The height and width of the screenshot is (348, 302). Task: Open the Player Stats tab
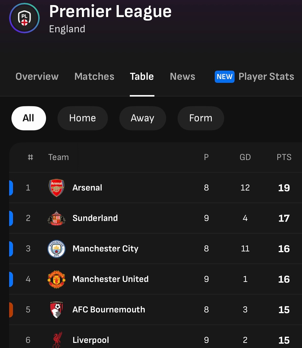tap(266, 77)
